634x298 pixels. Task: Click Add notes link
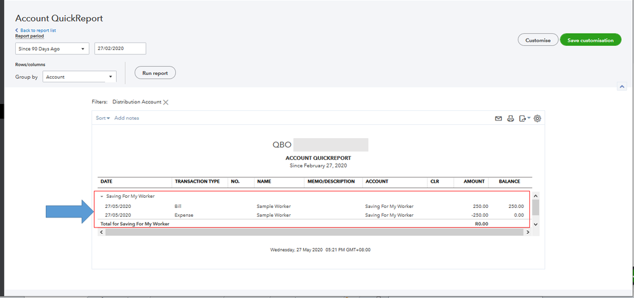126,118
